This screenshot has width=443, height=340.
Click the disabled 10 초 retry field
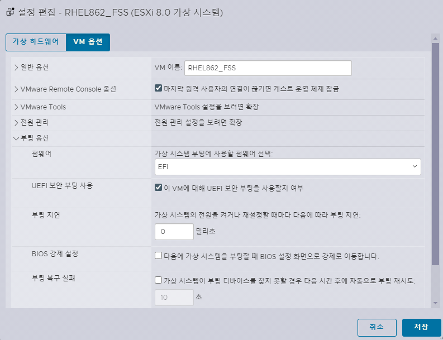click(174, 298)
